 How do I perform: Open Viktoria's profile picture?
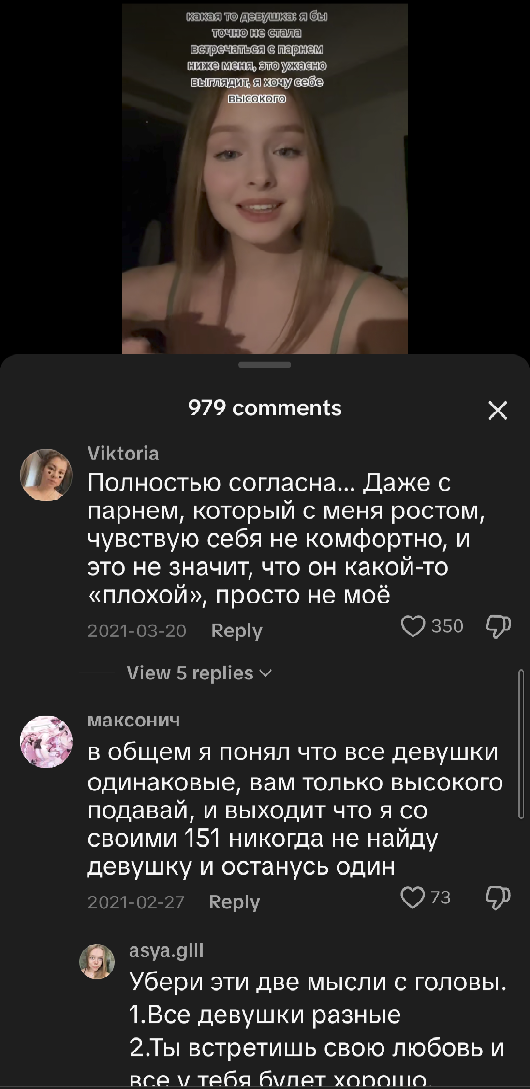click(x=46, y=475)
